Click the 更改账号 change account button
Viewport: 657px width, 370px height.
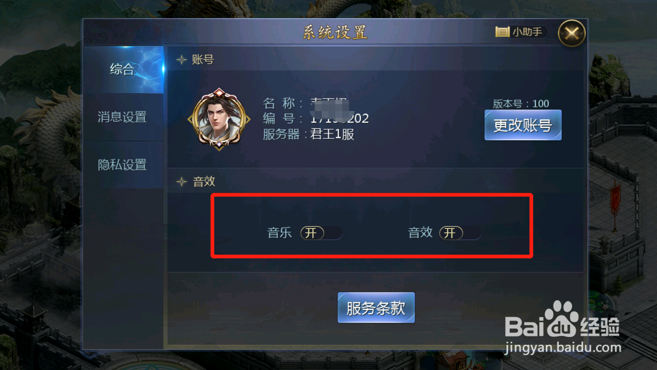point(523,125)
